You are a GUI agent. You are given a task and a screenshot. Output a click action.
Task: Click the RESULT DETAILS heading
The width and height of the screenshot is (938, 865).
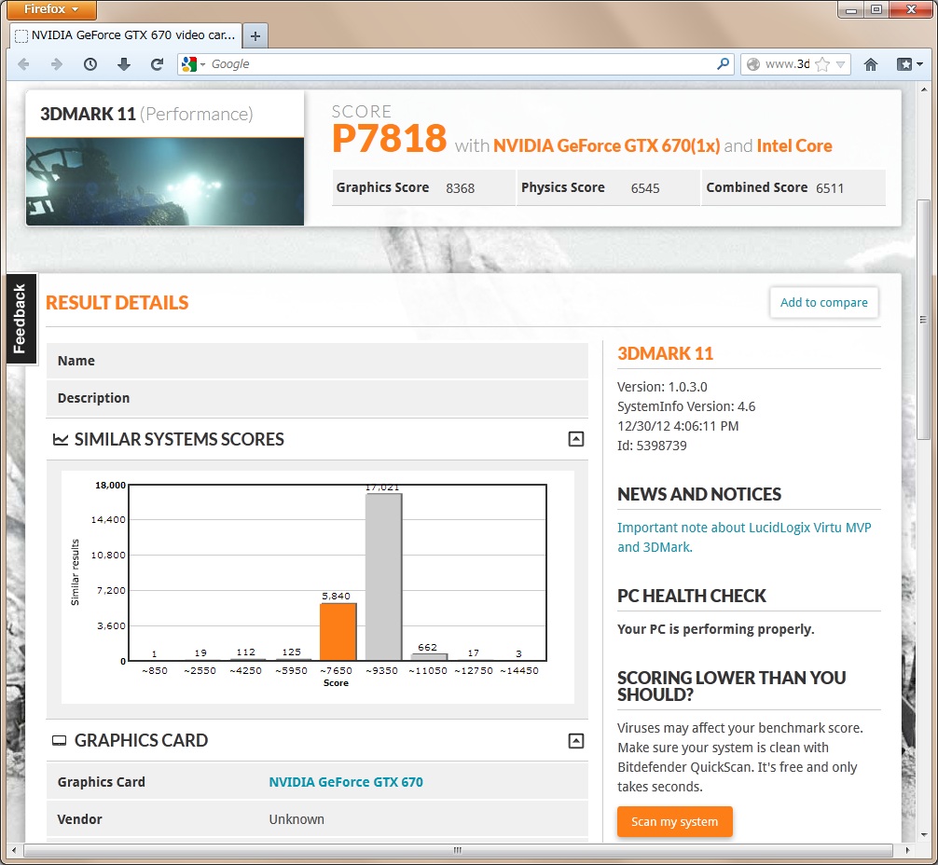[117, 303]
